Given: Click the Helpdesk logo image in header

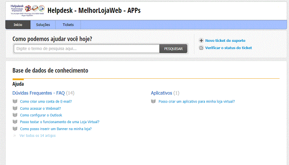Looking at the screenshot, I should tap(27, 10).
